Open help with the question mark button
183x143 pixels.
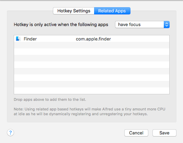coord(11,132)
